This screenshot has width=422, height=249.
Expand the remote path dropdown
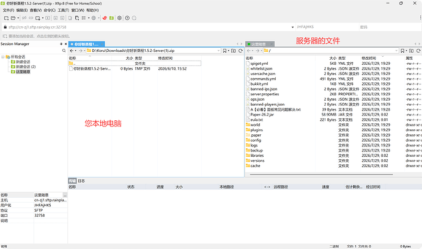pos(396,51)
